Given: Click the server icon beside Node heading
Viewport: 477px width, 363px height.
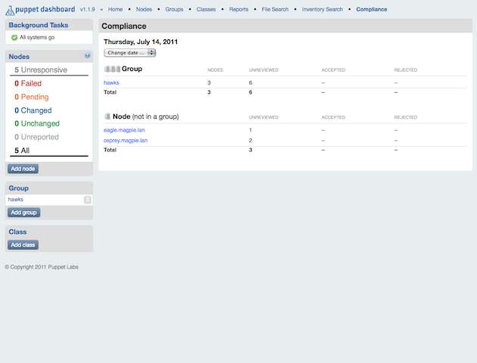Looking at the screenshot, I should click(107, 116).
